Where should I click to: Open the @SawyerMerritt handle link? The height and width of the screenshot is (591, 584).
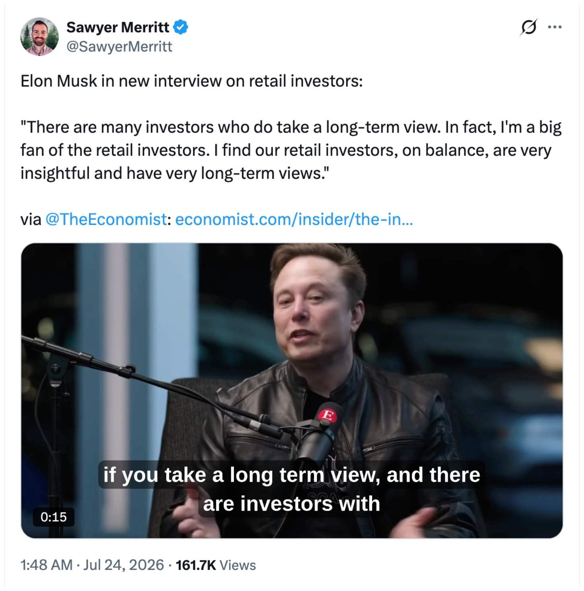pyautogui.click(x=119, y=47)
